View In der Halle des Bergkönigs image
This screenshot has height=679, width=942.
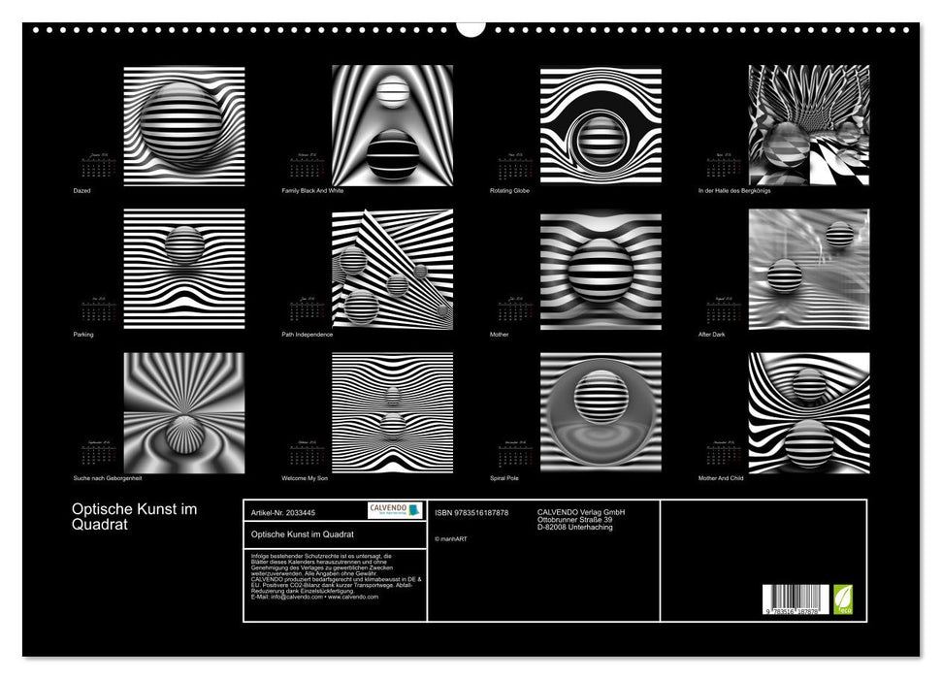click(805, 121)
